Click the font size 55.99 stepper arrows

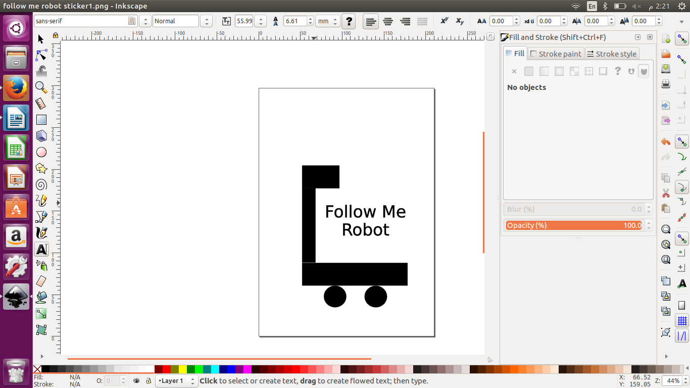(260, 21)
